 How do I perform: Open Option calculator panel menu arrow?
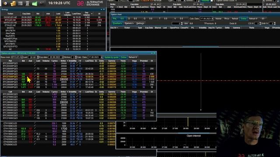tap(152, 53)
